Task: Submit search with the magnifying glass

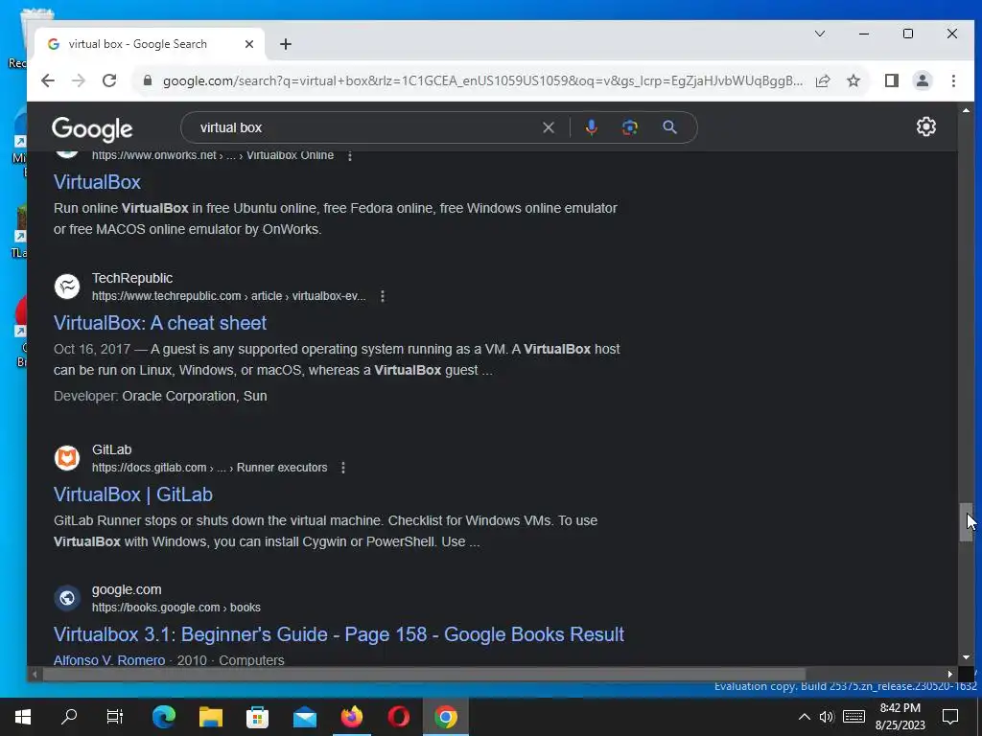Action: [x=669, y=127]
